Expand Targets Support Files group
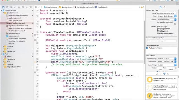 [3, 67]
